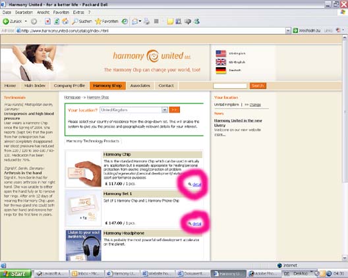Open the Zurück history dropdown arrow
Screen dimensions: 348x278
(26, 21)
